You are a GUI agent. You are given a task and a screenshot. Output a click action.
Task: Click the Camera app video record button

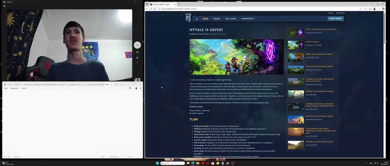click(137, 45)
